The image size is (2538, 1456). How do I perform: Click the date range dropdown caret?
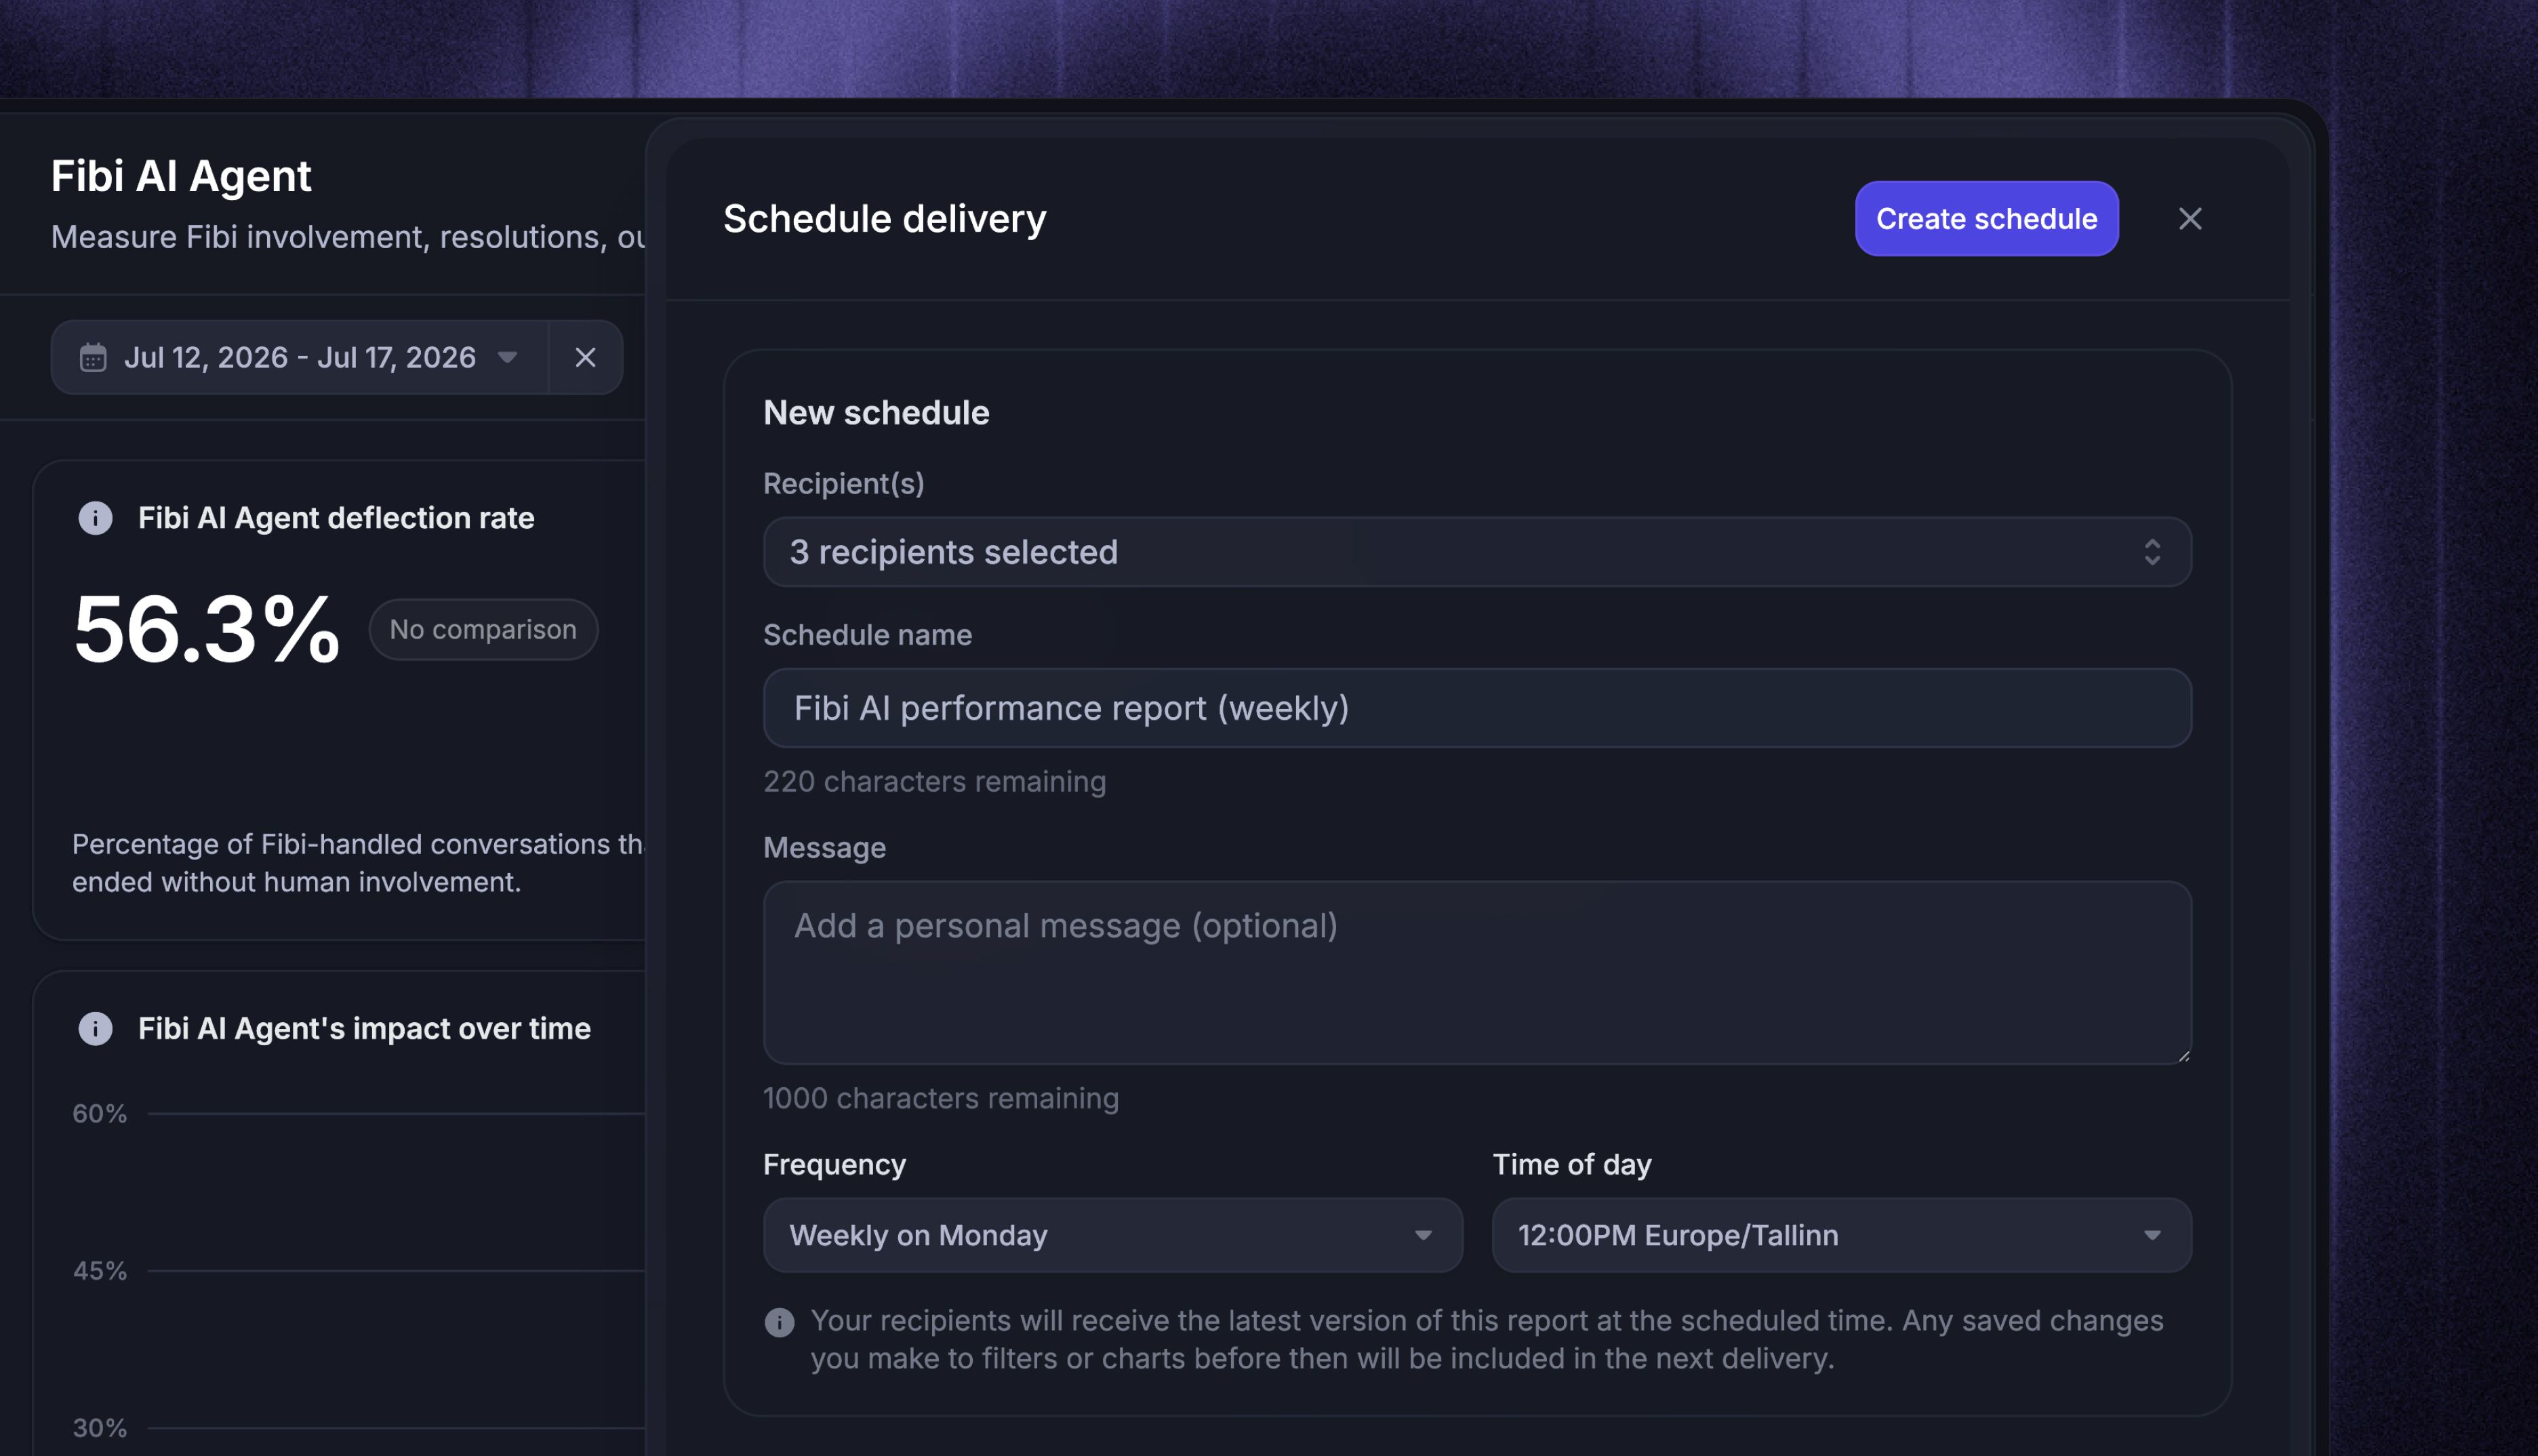507,357
